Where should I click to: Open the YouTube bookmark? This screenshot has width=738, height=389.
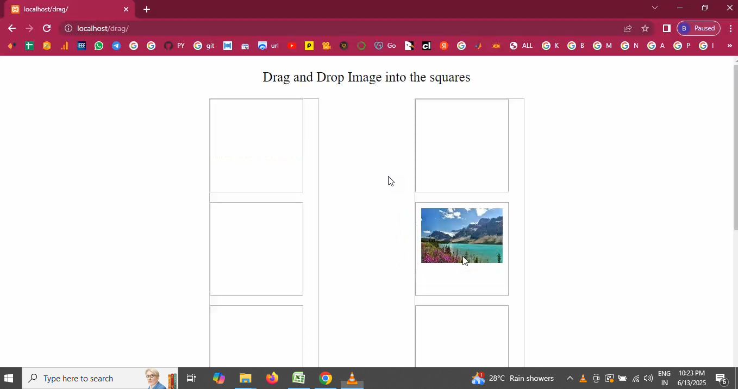292,46
